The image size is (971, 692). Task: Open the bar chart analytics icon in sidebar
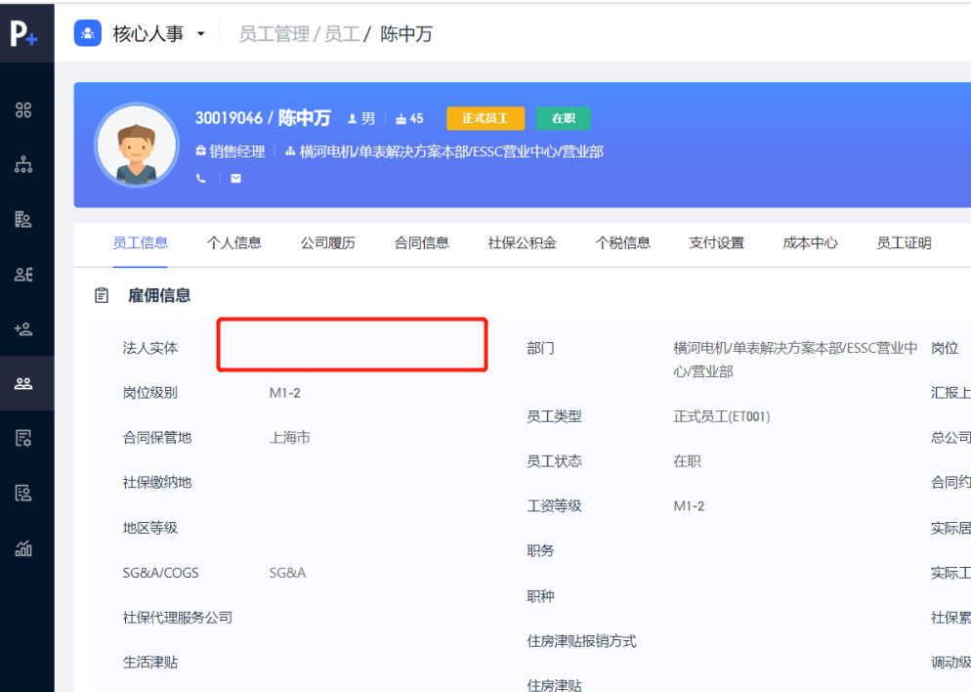pyautogui.click(x=23, y=548)
